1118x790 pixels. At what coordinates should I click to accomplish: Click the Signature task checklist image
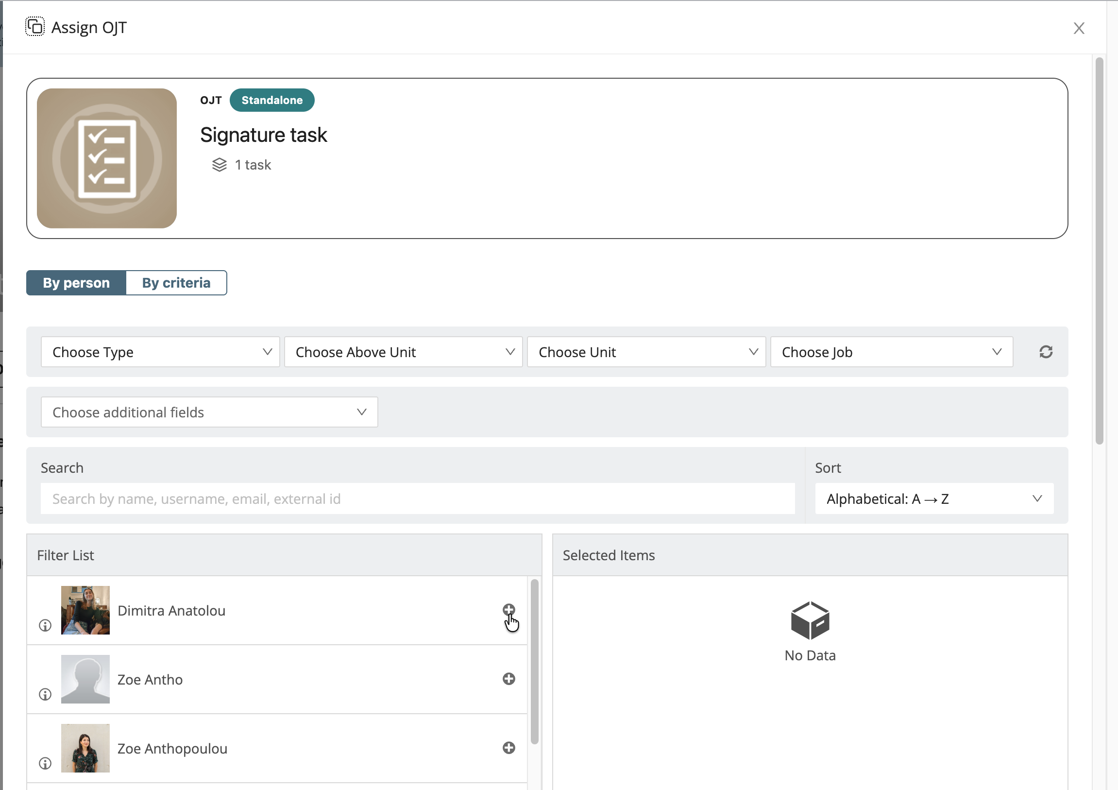[107, 158]
